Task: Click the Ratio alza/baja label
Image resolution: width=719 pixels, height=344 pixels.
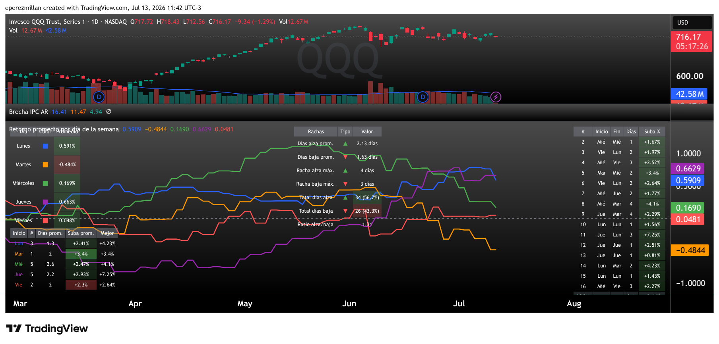Action: [316, 225]
